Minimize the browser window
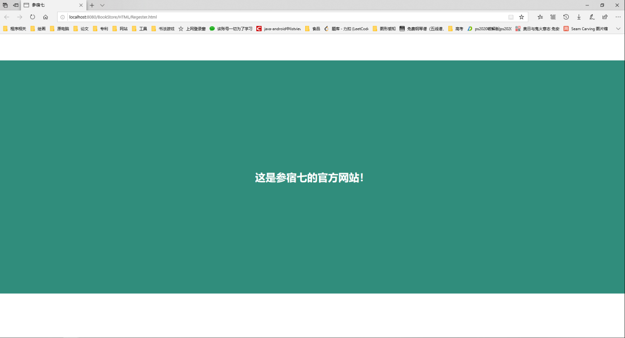Image resolution: width=625 pixels, height=338 pixels. click(x=586, y=5)
